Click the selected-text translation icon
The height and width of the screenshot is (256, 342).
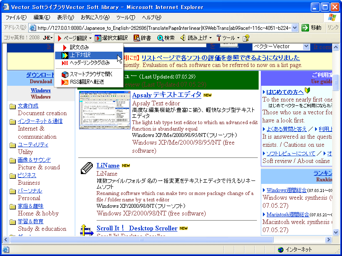point(98,38)
